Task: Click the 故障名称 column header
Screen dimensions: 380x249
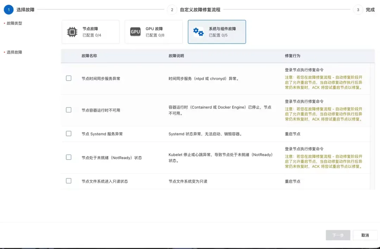Action: pyautogui.click(x=89, y=56)
